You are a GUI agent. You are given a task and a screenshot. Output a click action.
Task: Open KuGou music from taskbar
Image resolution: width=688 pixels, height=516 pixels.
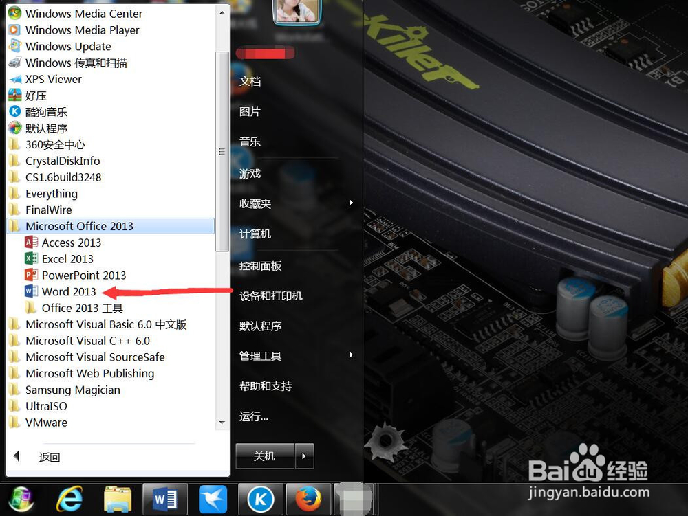point(261,500)
